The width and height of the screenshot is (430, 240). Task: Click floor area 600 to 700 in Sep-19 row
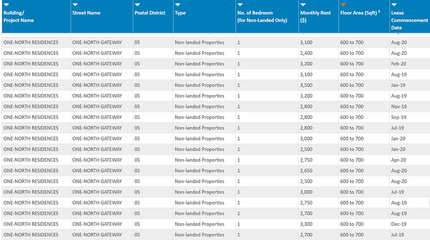click(x=352, y=117)
